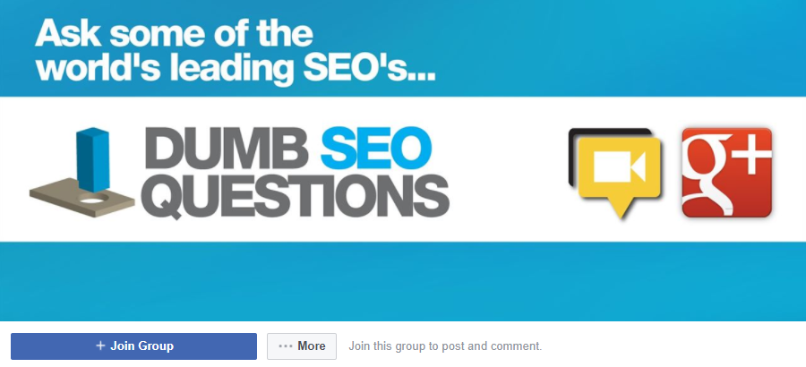Click the empty blue band below the logo

click(403, 281)
